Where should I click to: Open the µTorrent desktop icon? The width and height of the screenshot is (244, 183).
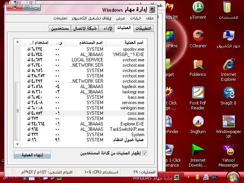[x=198, y=10]
